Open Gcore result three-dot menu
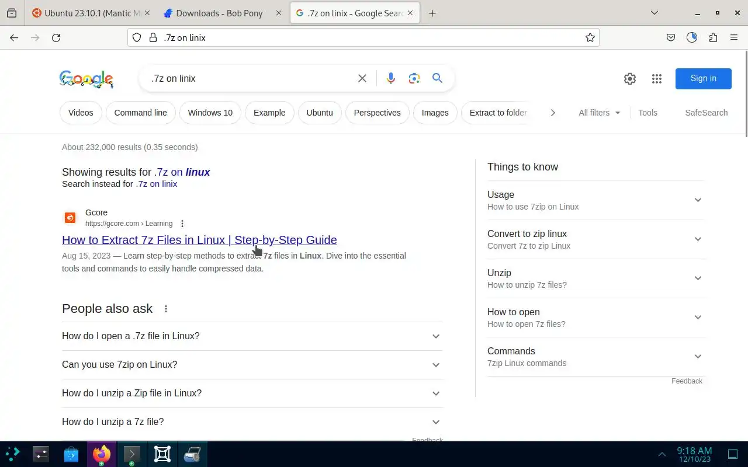 click(x=182, y=224)
